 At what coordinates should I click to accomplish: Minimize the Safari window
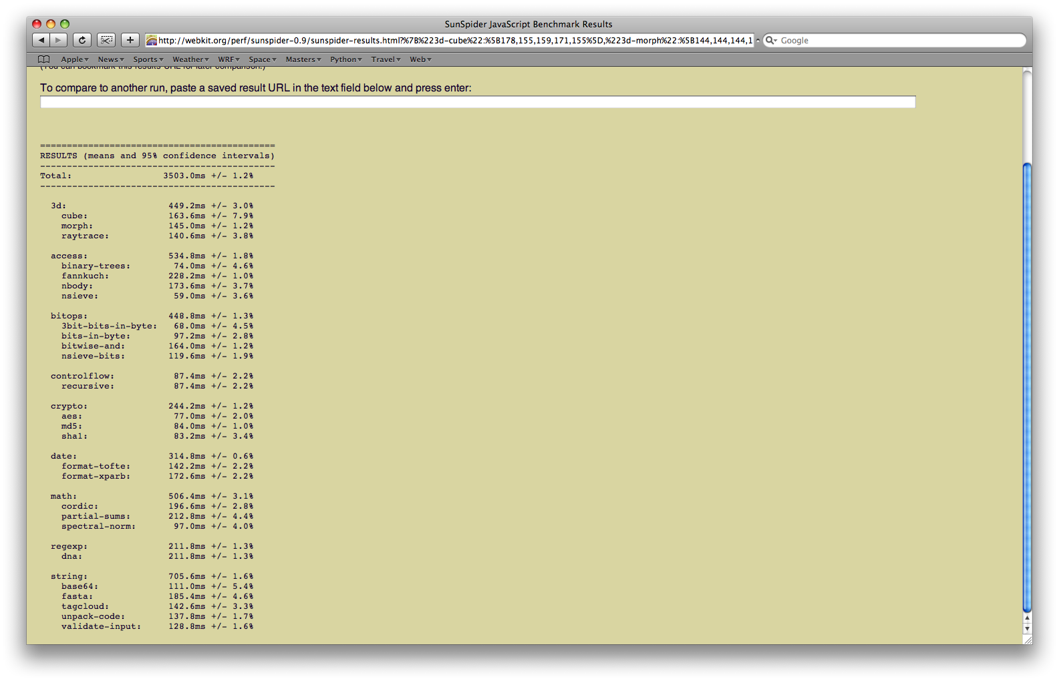coord(51,24)
